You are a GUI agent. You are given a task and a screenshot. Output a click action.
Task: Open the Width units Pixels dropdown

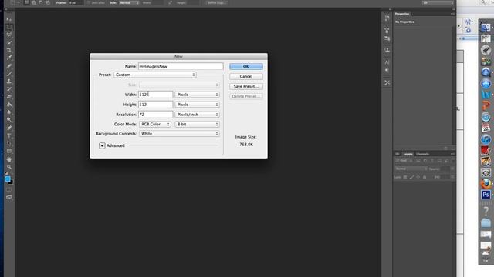[x=198, y=95]
